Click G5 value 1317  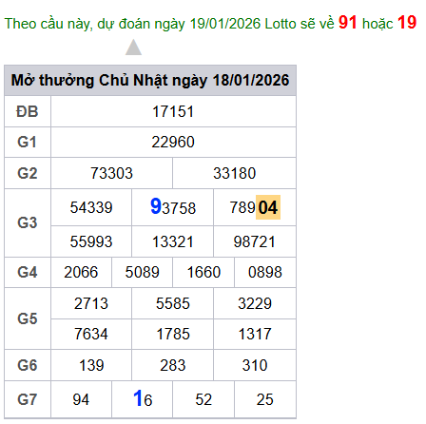pos(255,334)
